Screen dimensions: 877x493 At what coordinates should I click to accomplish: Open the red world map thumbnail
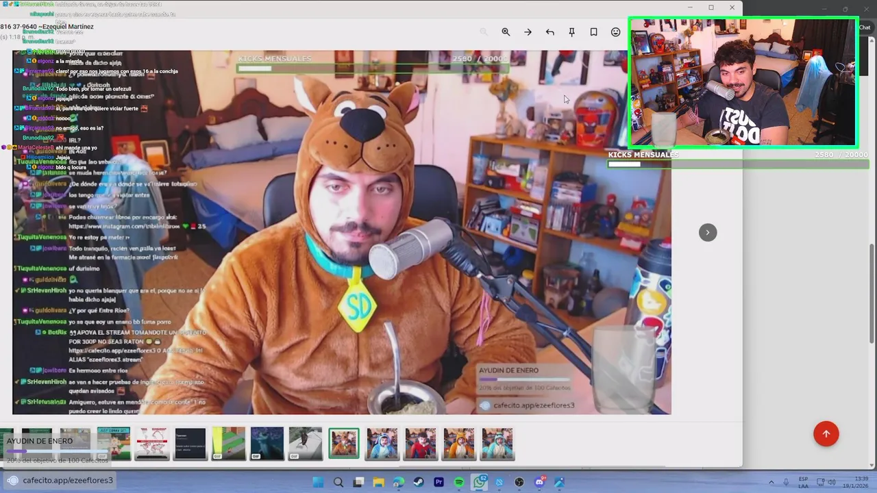pyautogui.click(x=151, y=444)
